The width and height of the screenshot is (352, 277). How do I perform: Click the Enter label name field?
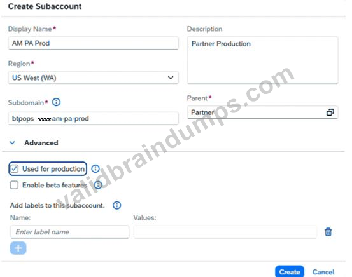[69, 232]
